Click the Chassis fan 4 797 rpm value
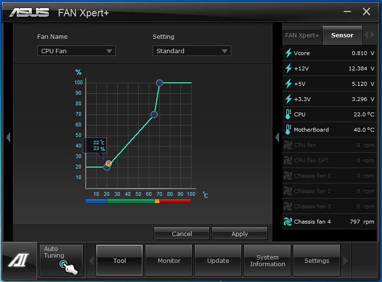Viewport: 382px width, 282px height. pyautogui.click(x=362, y=222)
